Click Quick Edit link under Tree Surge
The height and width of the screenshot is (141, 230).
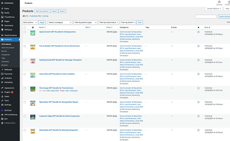pos(55,91)
